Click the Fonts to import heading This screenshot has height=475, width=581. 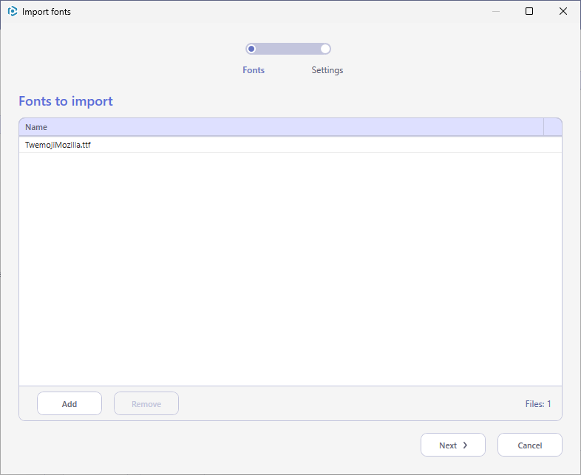66,101
